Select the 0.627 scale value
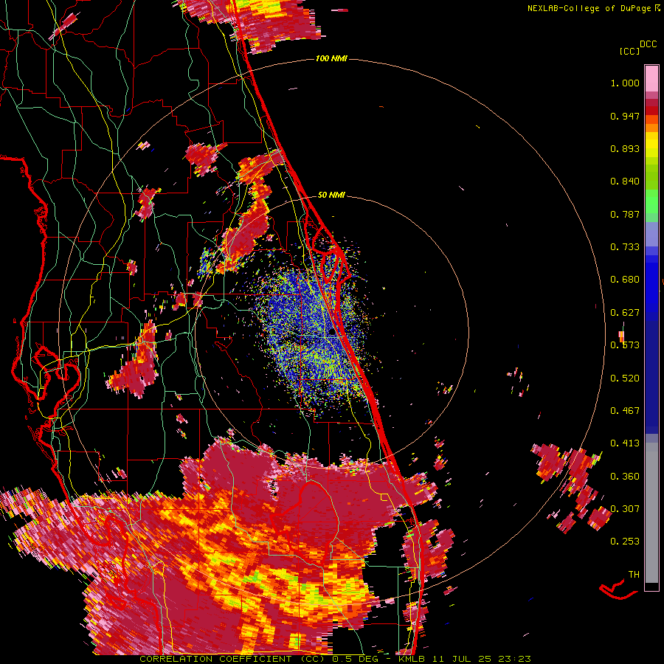The image size is (664, 664). (625, 313)
